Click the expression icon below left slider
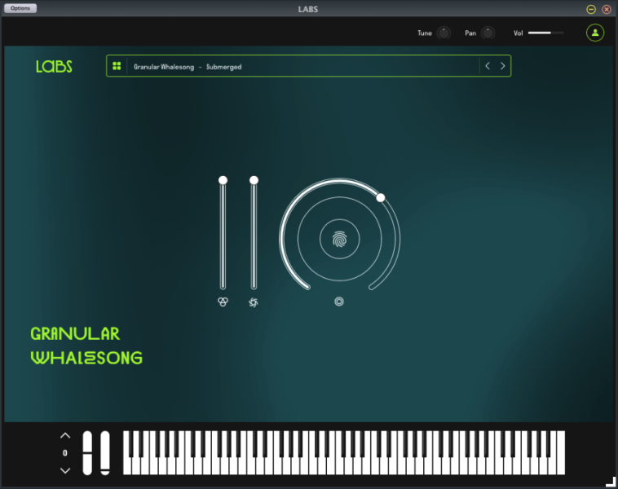This screenshot has height=489, width=618. (223, 302)
